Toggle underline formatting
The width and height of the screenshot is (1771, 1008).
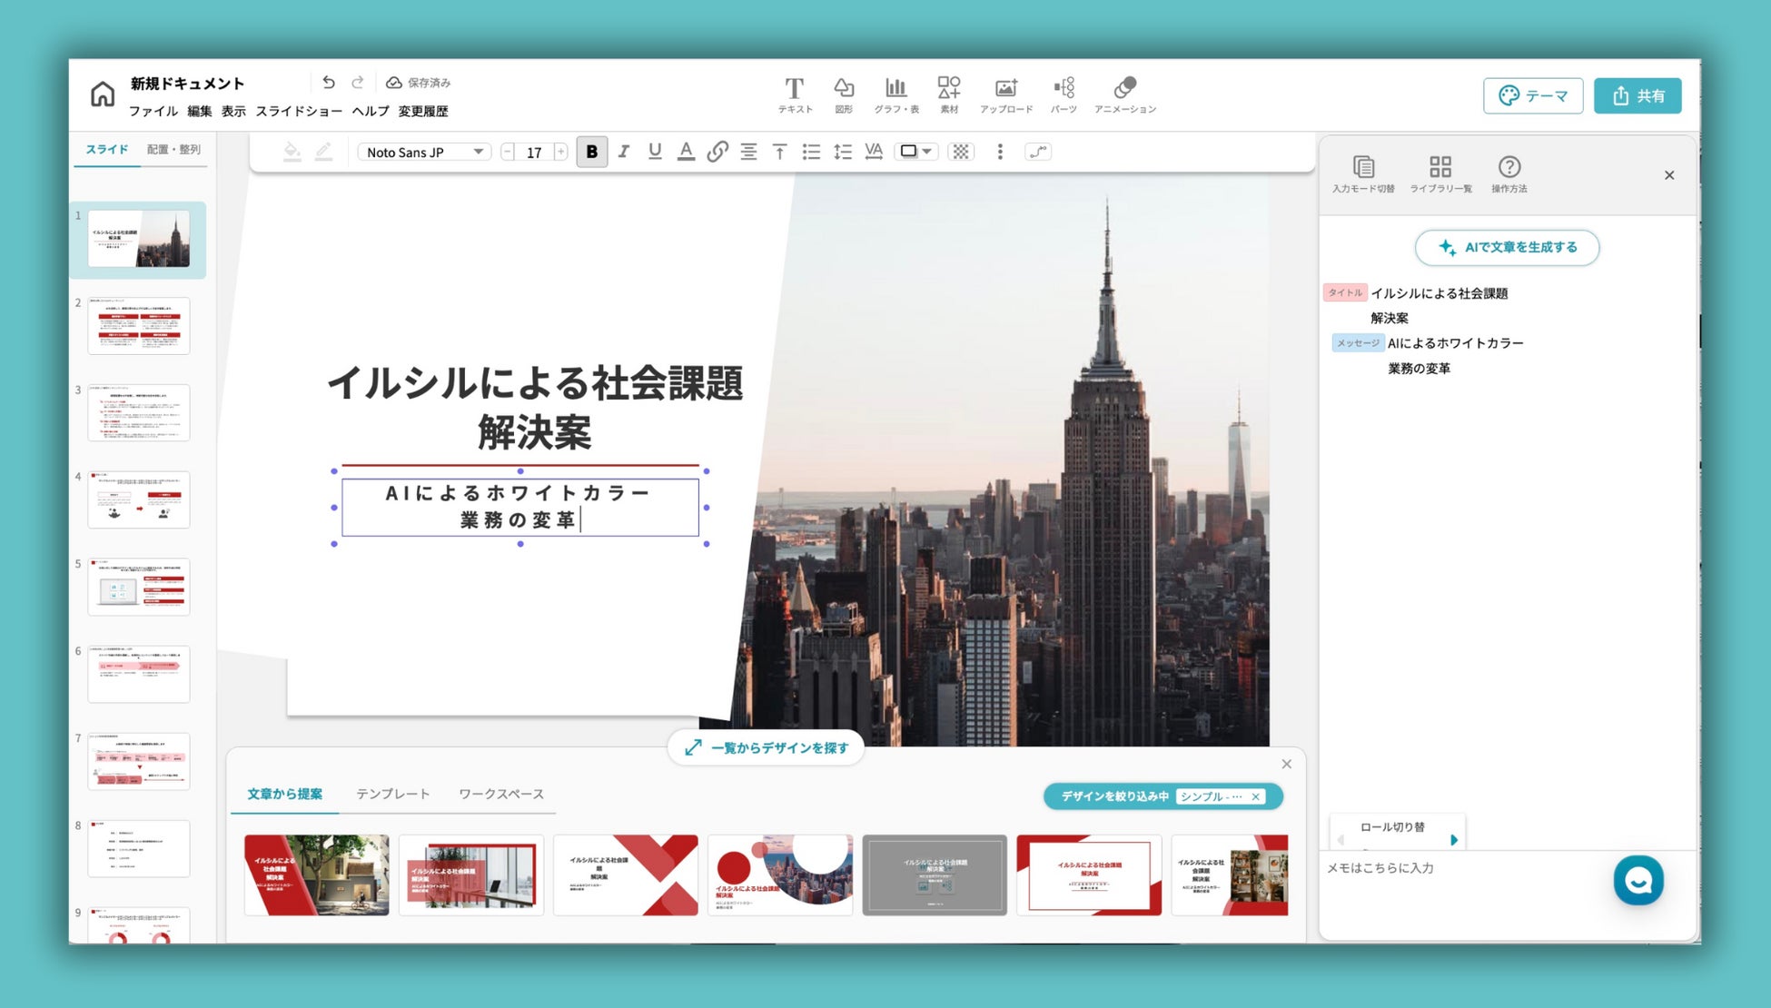(655, 152)
